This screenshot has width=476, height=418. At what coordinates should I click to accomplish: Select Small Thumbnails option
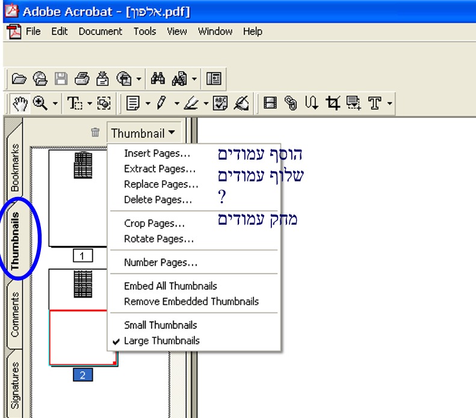coord(193,325)
